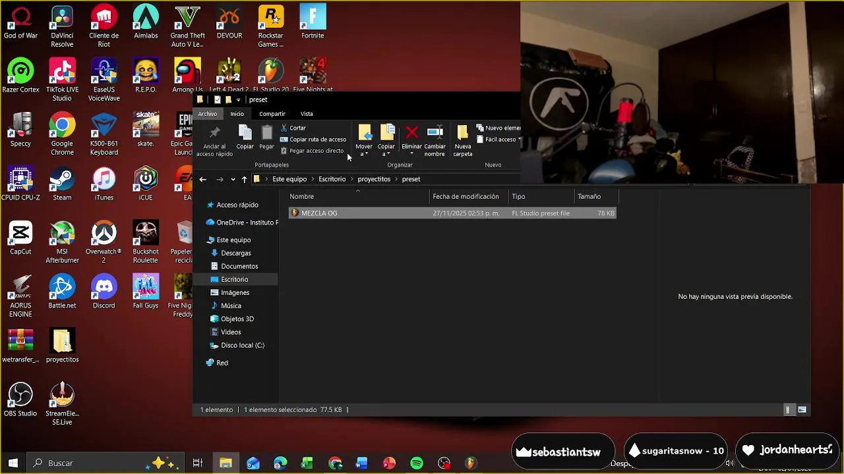Sort by the Nombre column header
Screen dimensions: 844x474
[x=359, y=196]
